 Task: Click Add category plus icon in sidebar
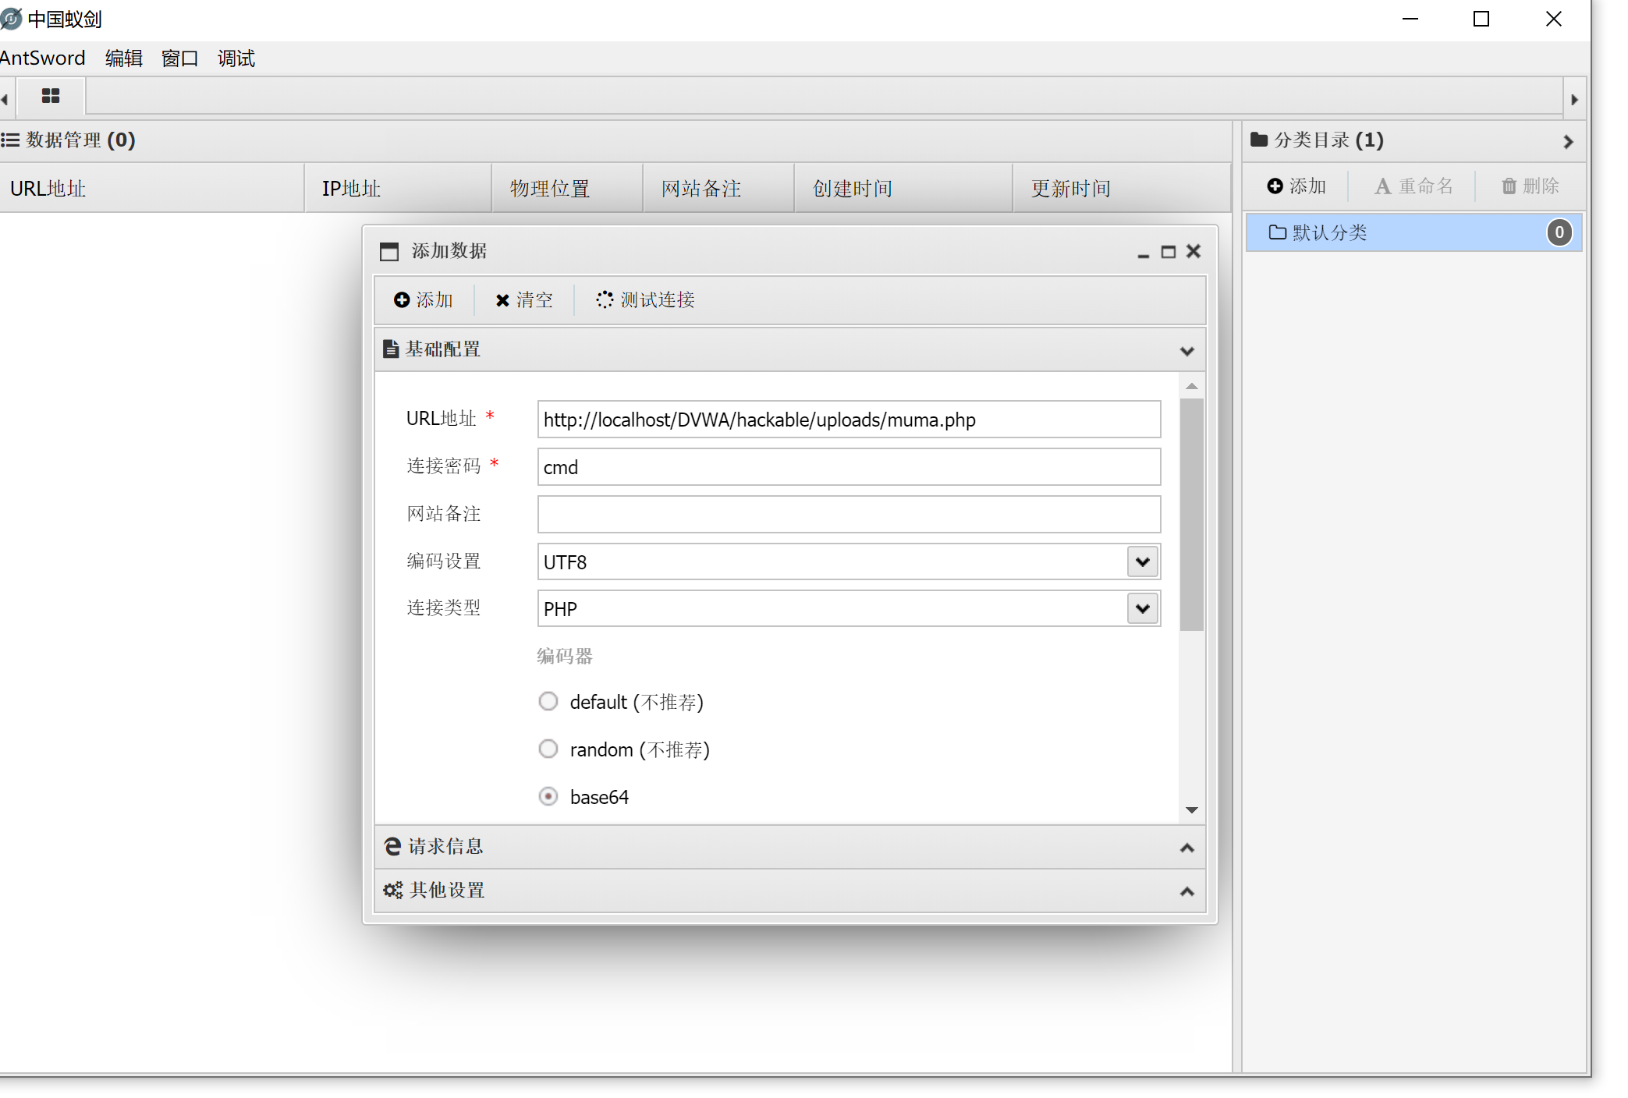[1275, 186]
